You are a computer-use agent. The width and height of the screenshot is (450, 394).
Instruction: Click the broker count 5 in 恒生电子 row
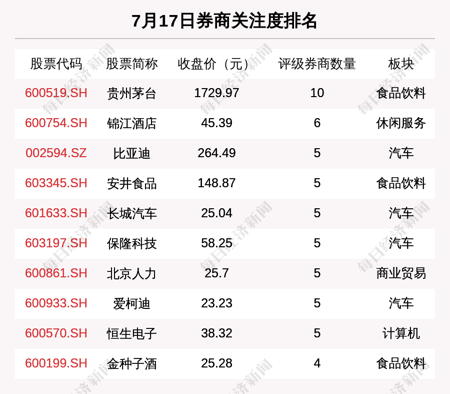coord(317,333)
